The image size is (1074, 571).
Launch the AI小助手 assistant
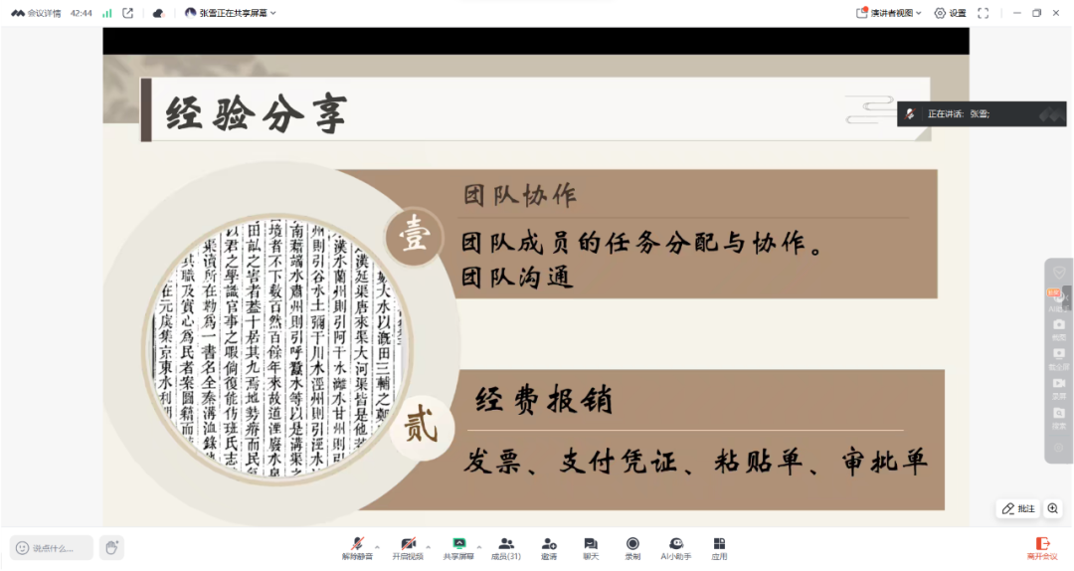(676, 548)
